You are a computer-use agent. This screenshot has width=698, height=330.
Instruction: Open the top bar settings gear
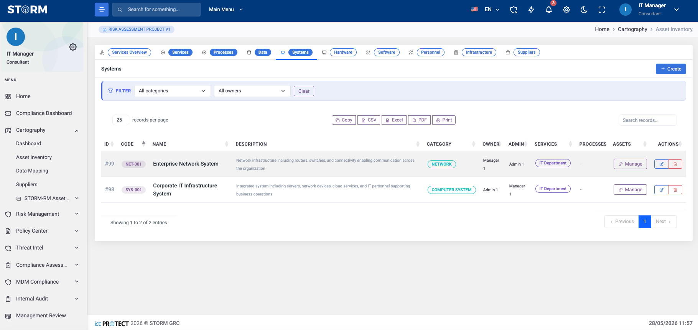tap(566, 10)
